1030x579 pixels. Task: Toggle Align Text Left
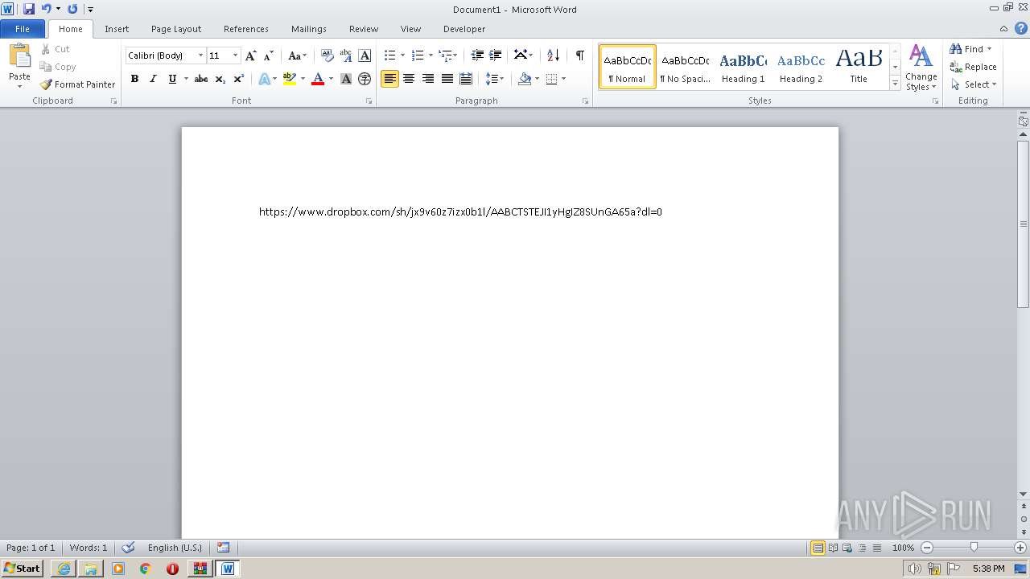point(389,79)
